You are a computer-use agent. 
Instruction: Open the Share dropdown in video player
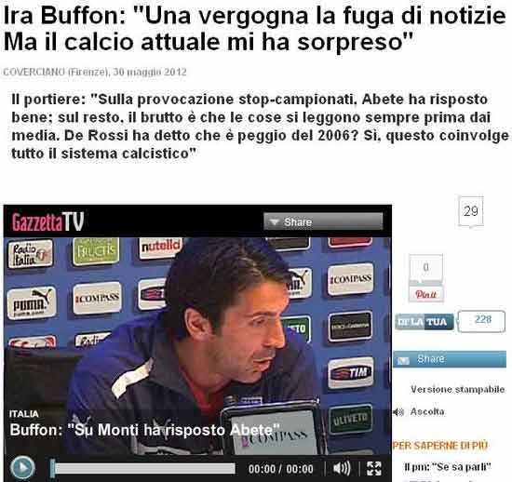pyautogui.click(x=323, y=221)
